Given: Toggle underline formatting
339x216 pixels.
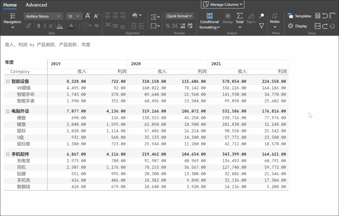Looking at the screenshot, I should pyautogui.click(x=51, y=26).
